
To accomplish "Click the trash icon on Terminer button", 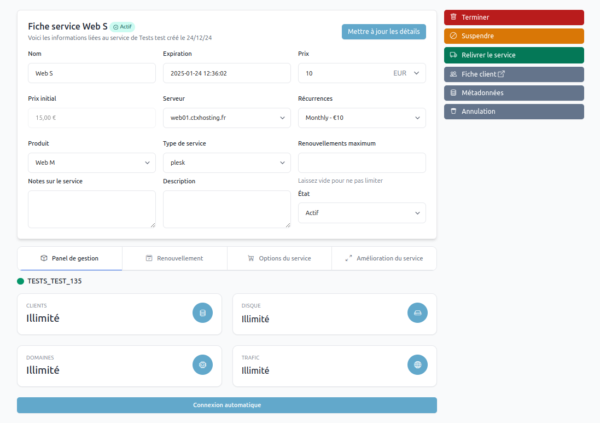I will click(x=453, y=18).
